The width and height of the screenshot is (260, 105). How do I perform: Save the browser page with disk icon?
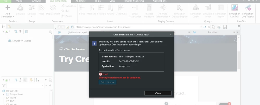point(225,27)
